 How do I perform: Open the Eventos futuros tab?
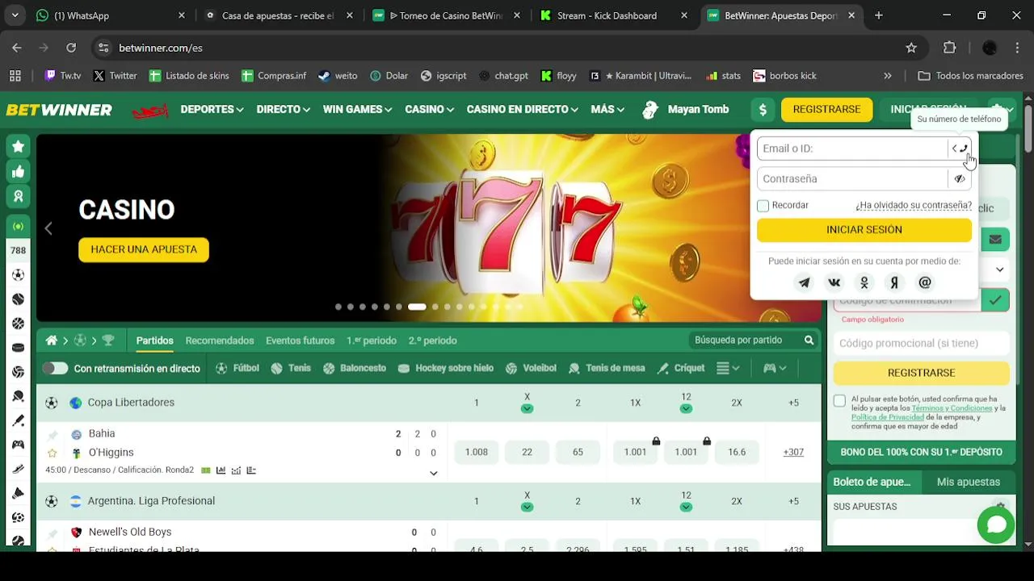[x=300, y=341]
